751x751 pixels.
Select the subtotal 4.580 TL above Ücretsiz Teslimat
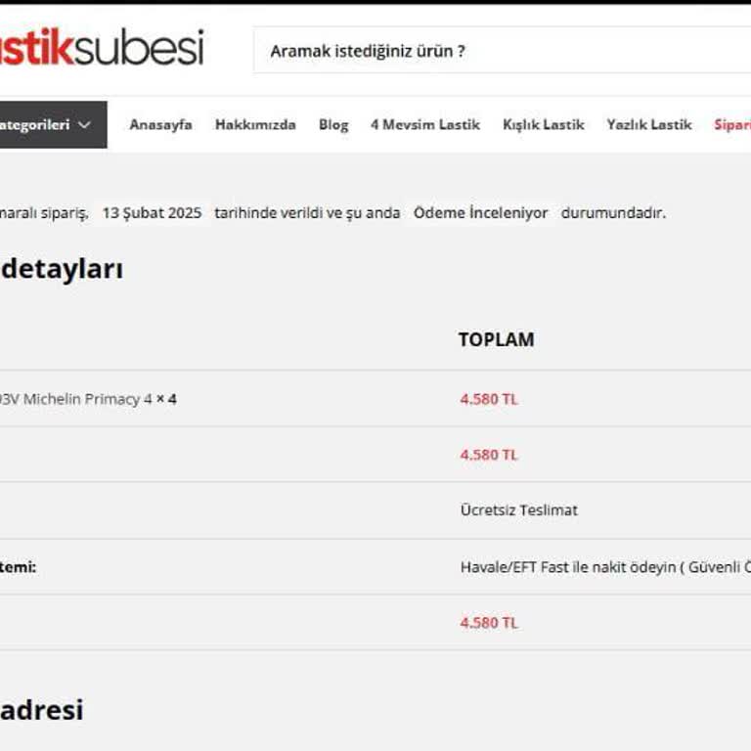pos(489,455)
